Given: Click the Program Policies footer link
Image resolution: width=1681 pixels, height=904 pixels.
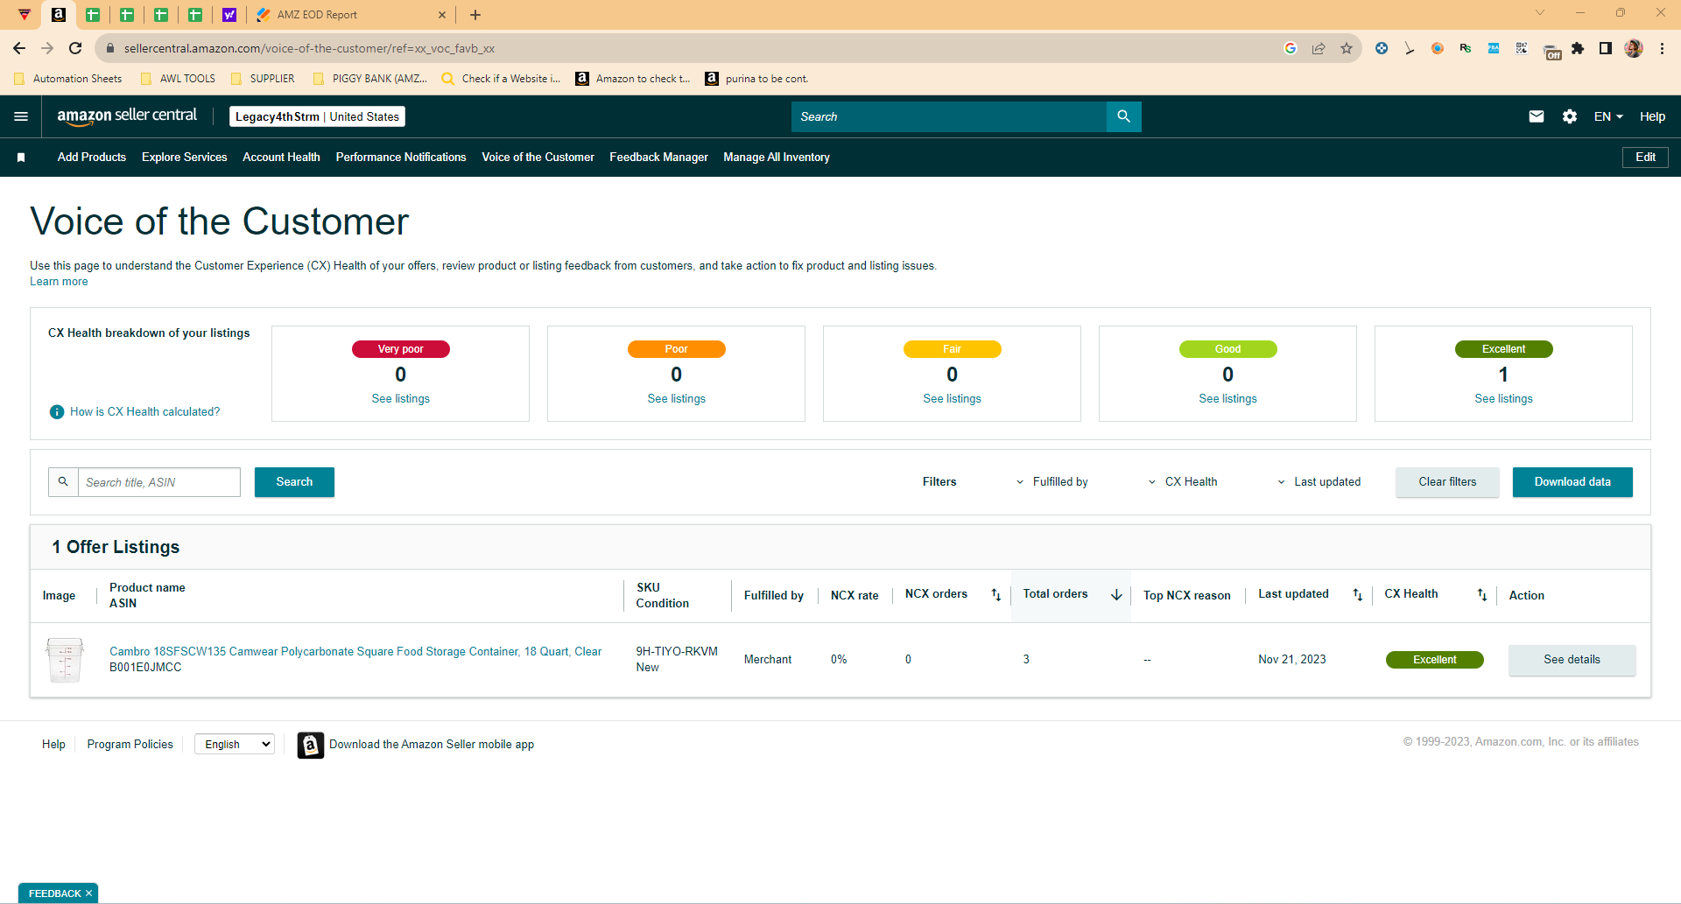Looking at the screenshot, I should pyautogui.click(x=130, y=745).
